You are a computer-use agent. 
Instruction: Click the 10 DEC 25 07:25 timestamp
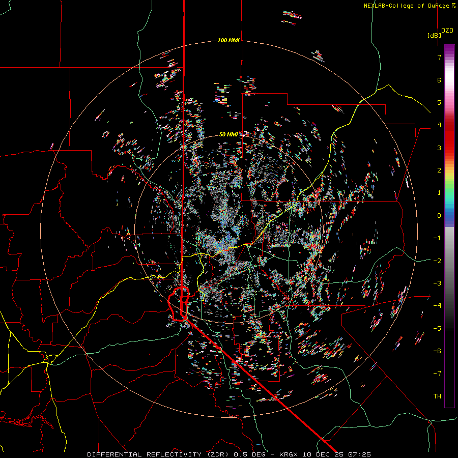pos(337,454)
